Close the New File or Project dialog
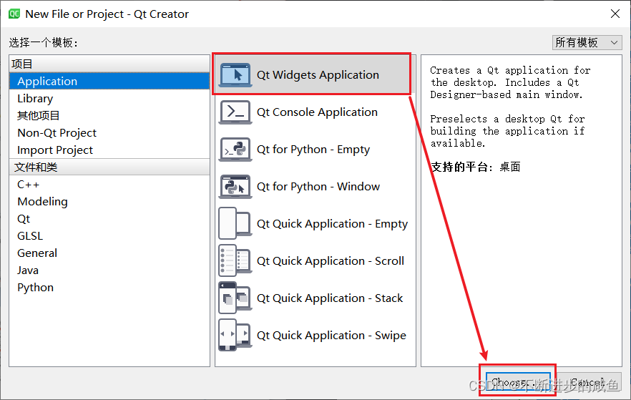 coord(615,14)
